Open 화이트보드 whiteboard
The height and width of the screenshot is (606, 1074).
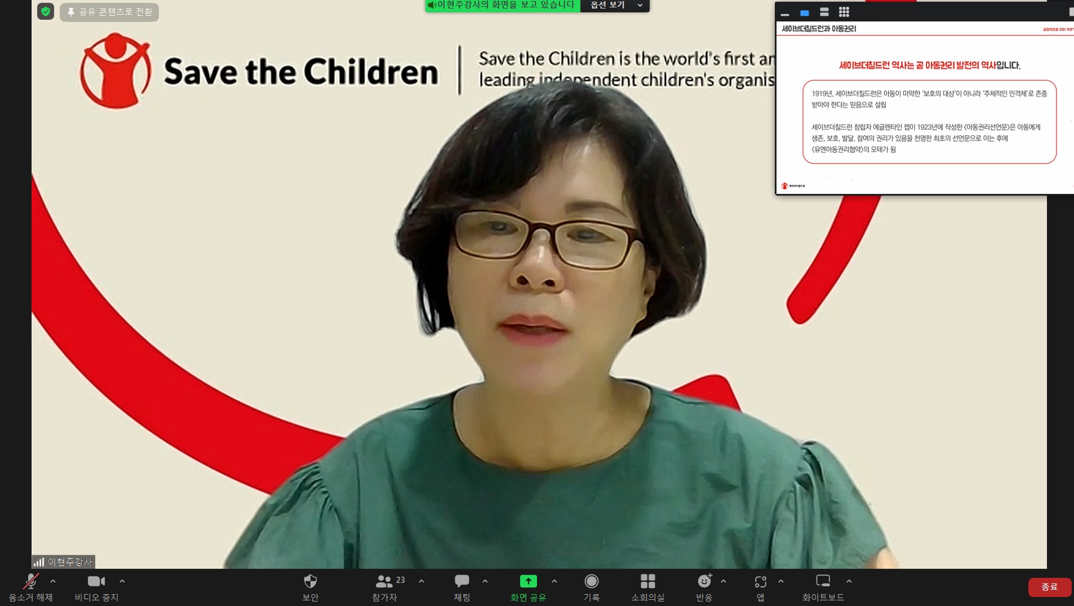click(823, 587)
